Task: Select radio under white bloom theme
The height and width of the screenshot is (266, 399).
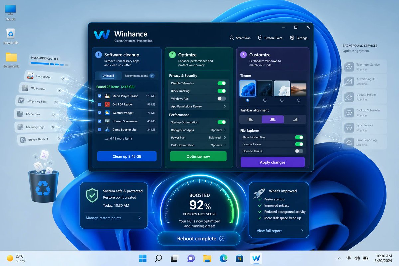Action: pos(282,100)
